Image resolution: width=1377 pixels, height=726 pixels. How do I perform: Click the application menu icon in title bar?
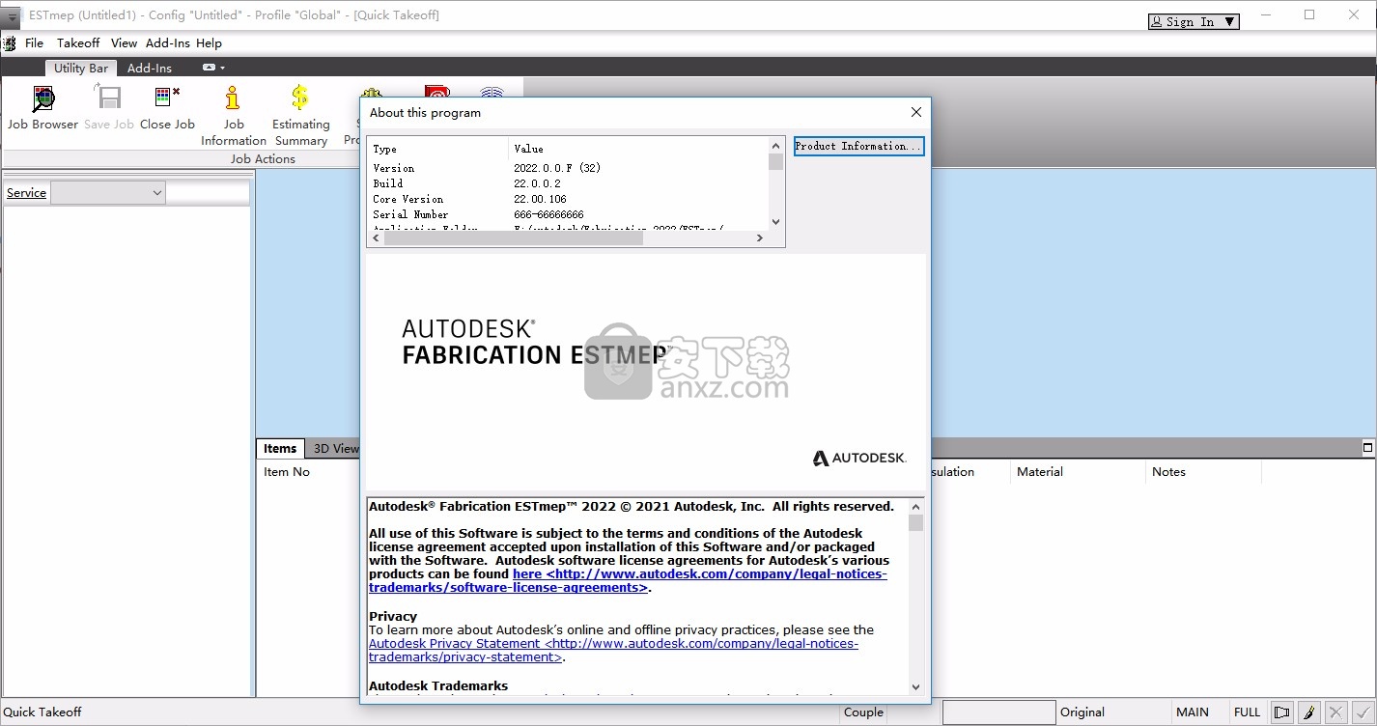pyautogui.click(x=11, y=15)
